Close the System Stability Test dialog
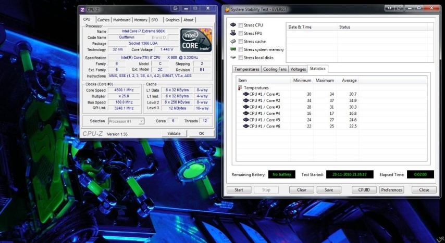445x243 pixels. coord(424,190)
